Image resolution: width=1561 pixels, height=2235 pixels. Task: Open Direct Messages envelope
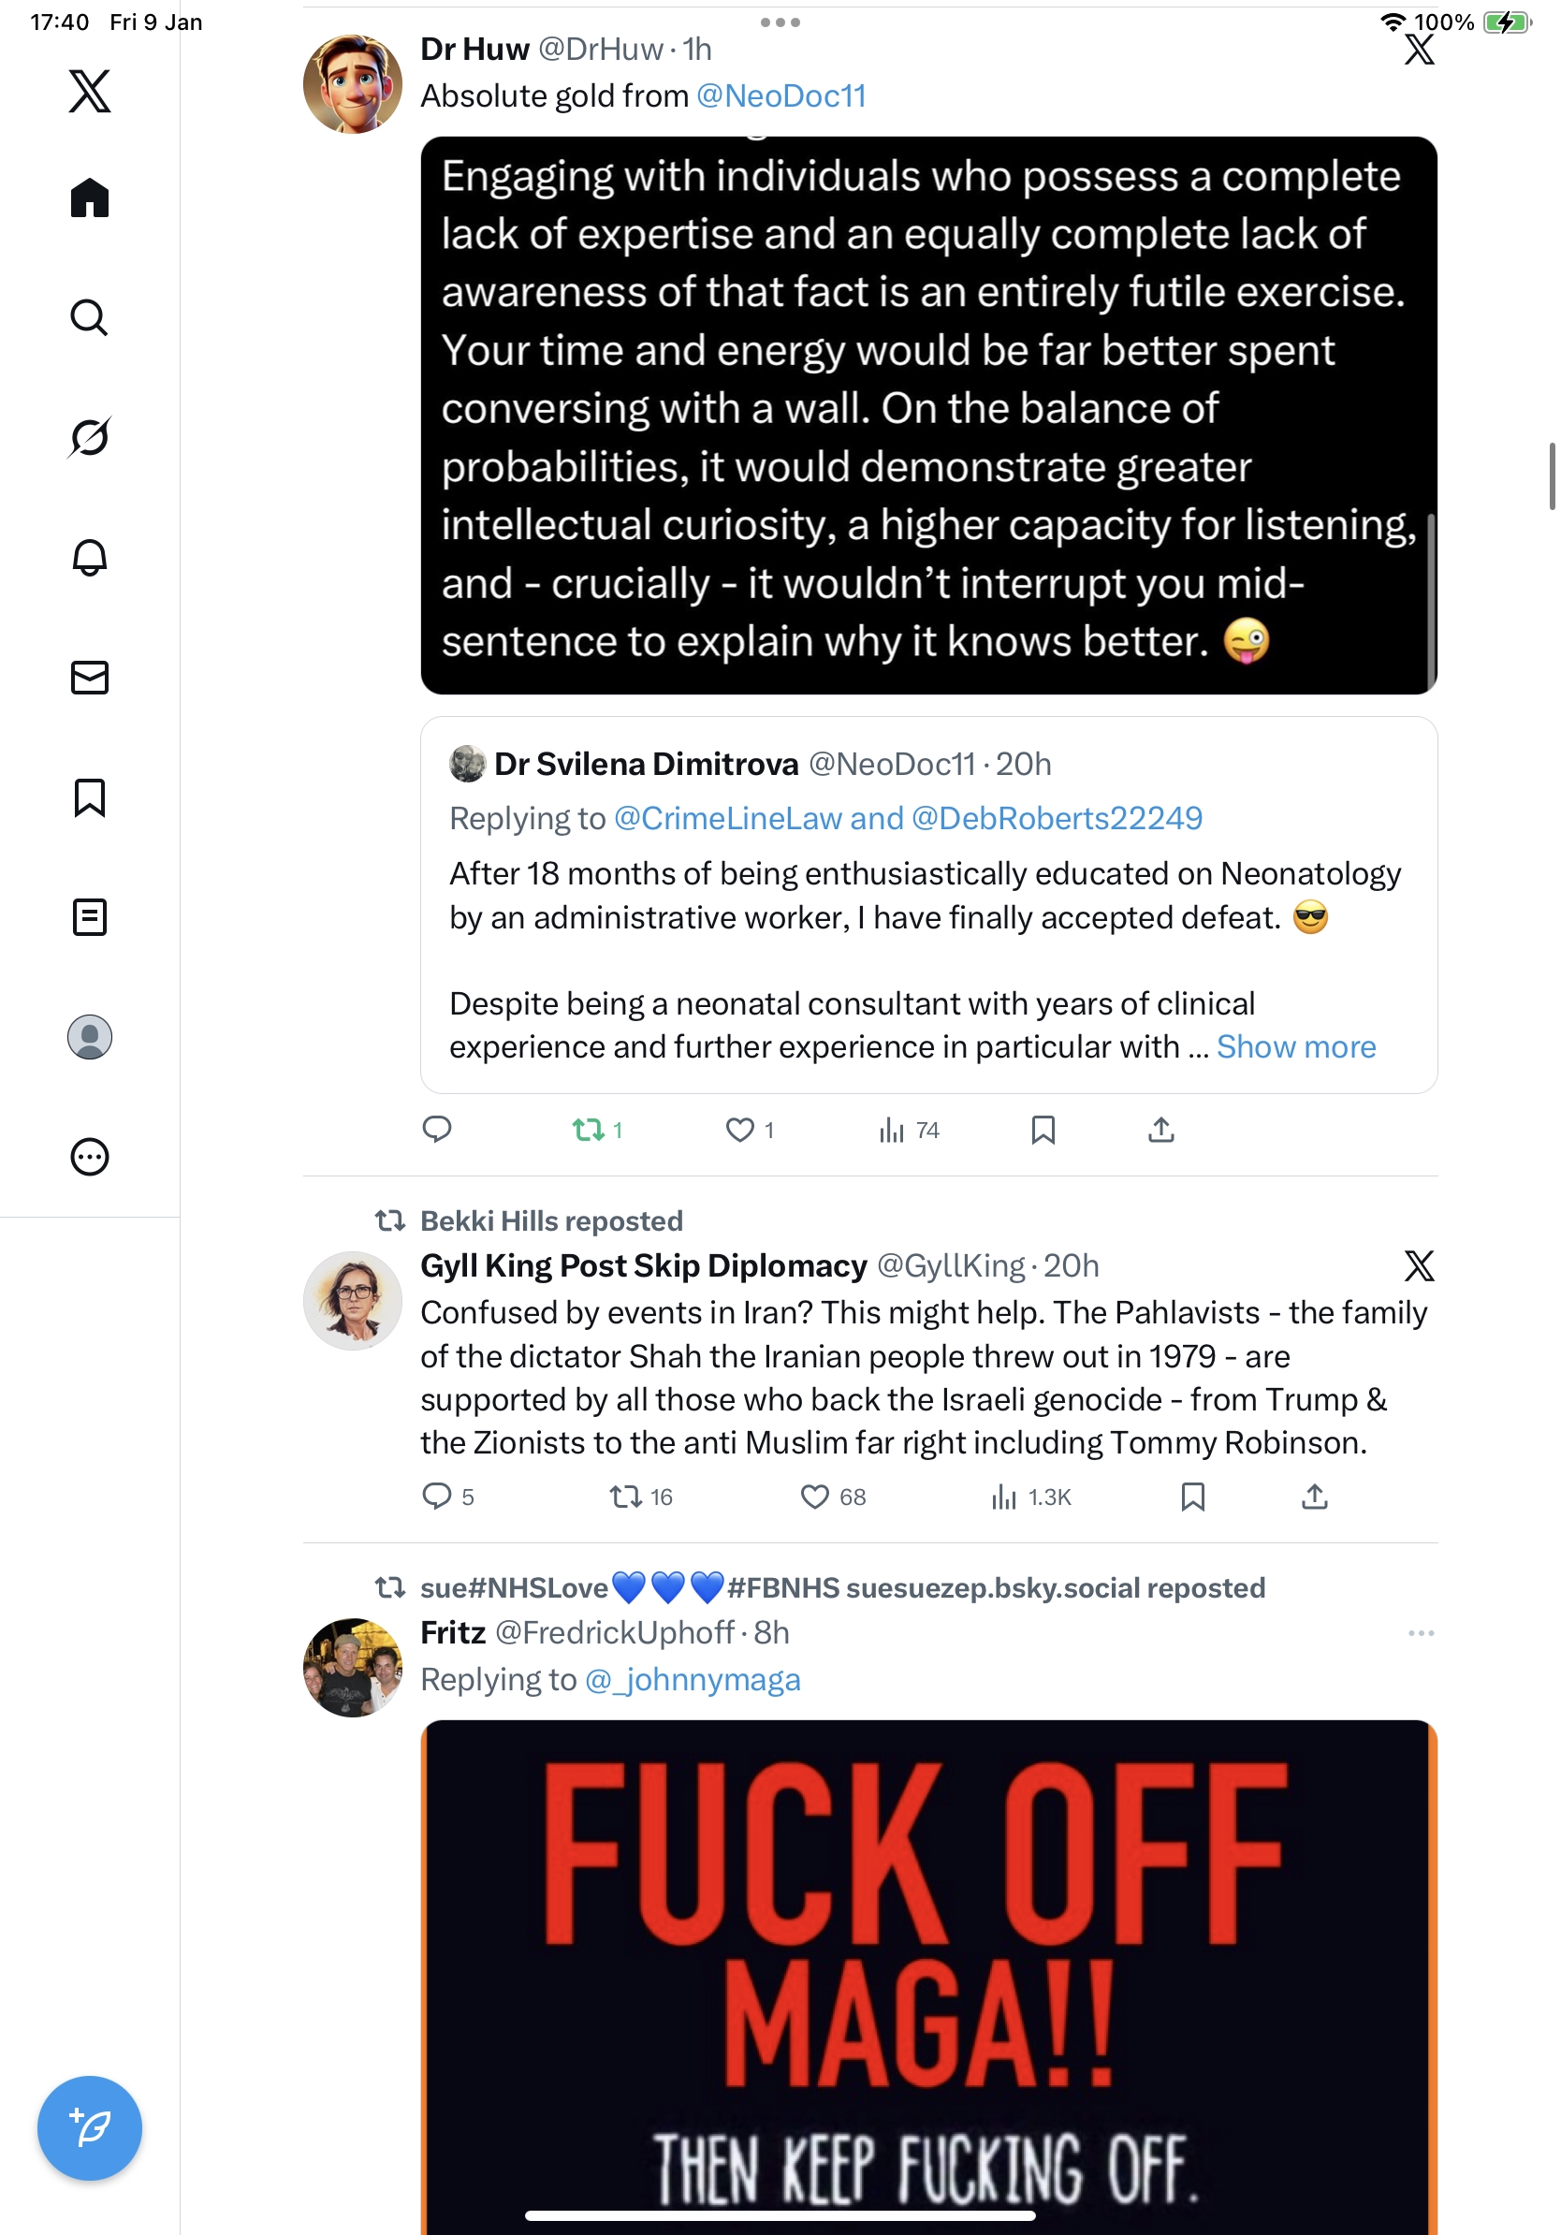click(x=90, y=678)
